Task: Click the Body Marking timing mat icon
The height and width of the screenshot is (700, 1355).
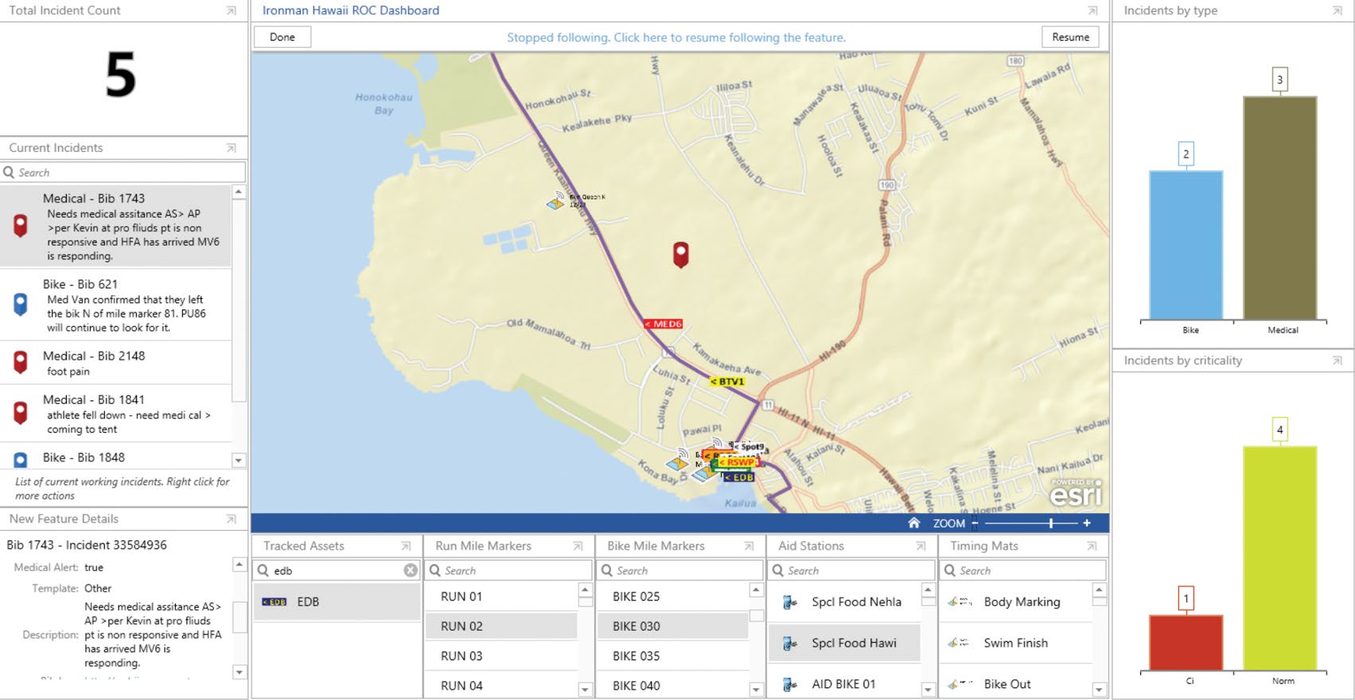Action: click(x=960, y=602)
